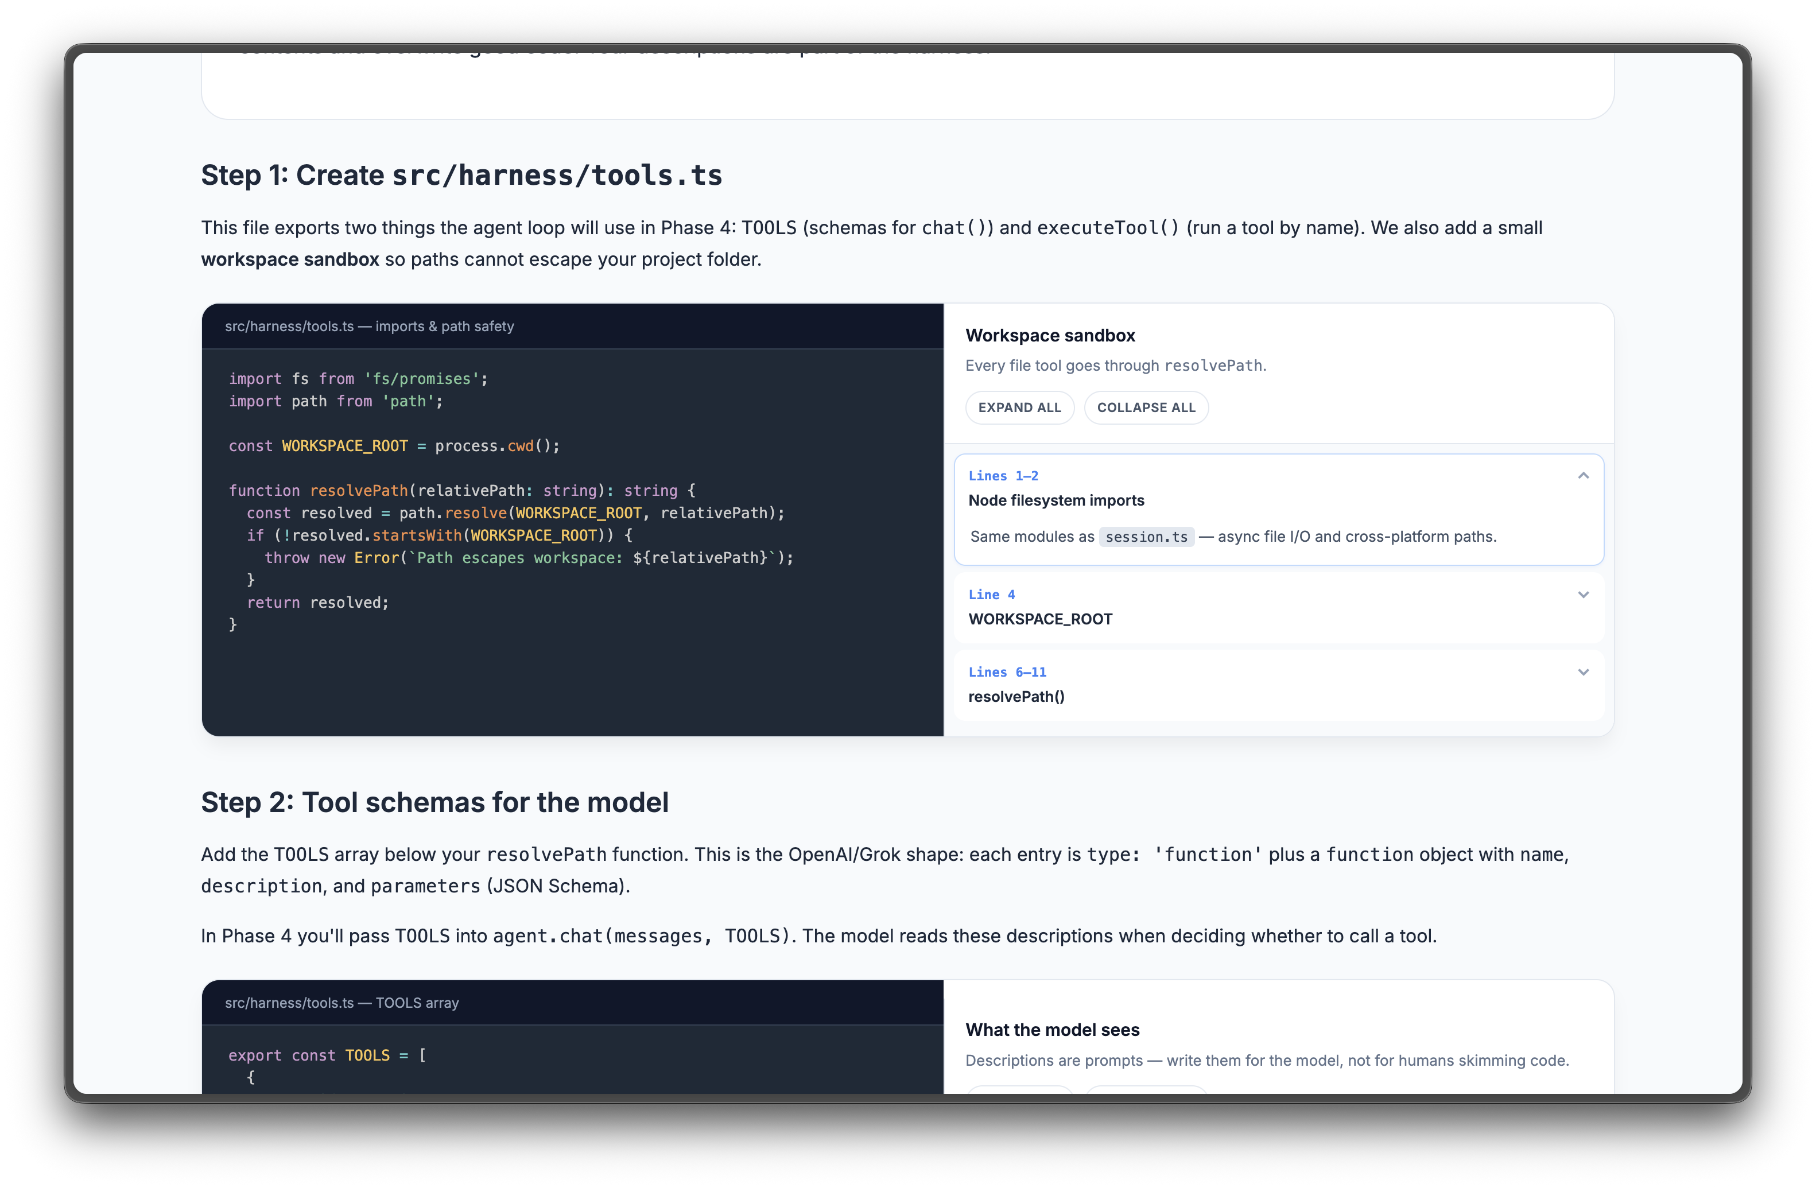Click the code line importing 'fs/promises'
Screen dimensions: 1816x1188
coord(358,379)
